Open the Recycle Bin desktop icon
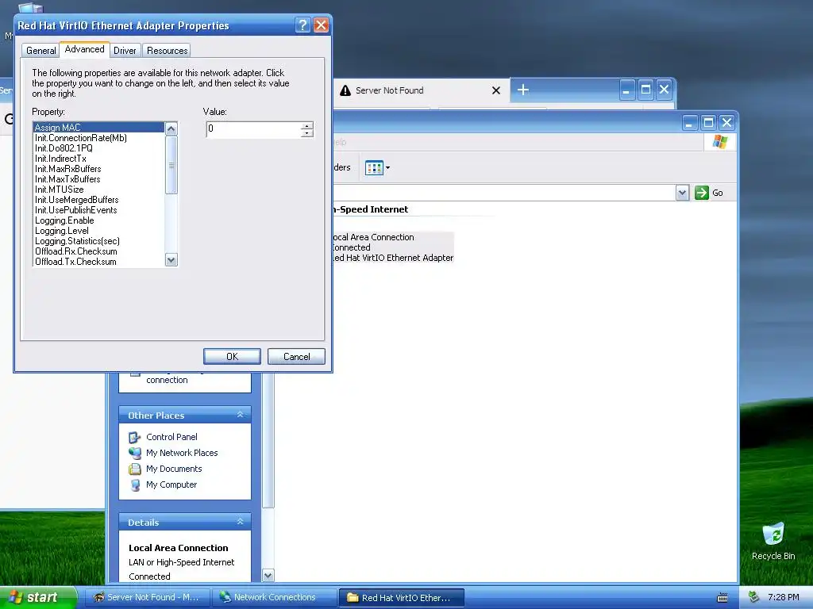 pyautogui.click(x=773, y=542)
